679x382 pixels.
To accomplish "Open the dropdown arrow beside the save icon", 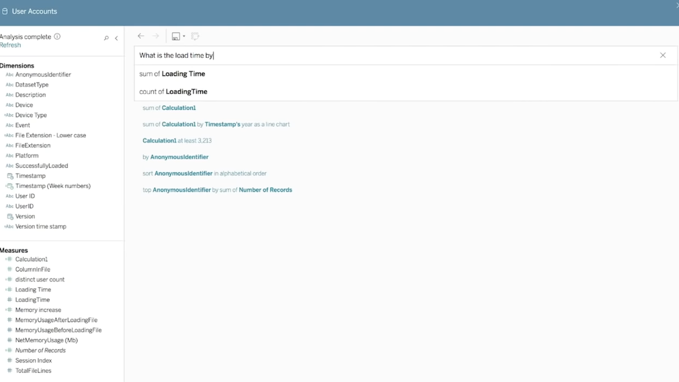I will [x=184, y=37].
